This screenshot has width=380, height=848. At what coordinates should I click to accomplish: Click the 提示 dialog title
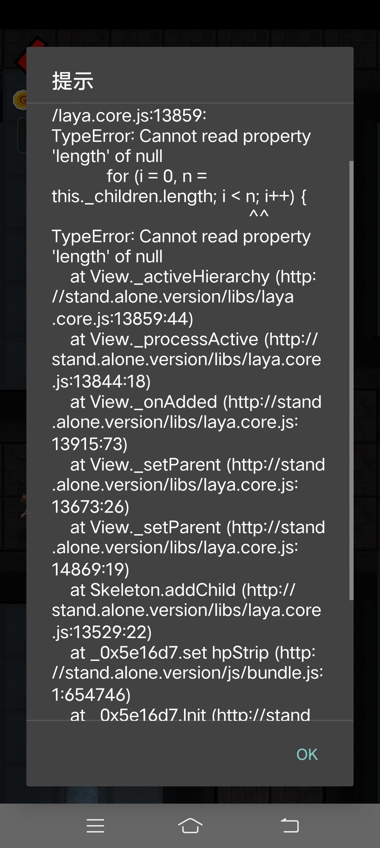[x=73, y=81]
